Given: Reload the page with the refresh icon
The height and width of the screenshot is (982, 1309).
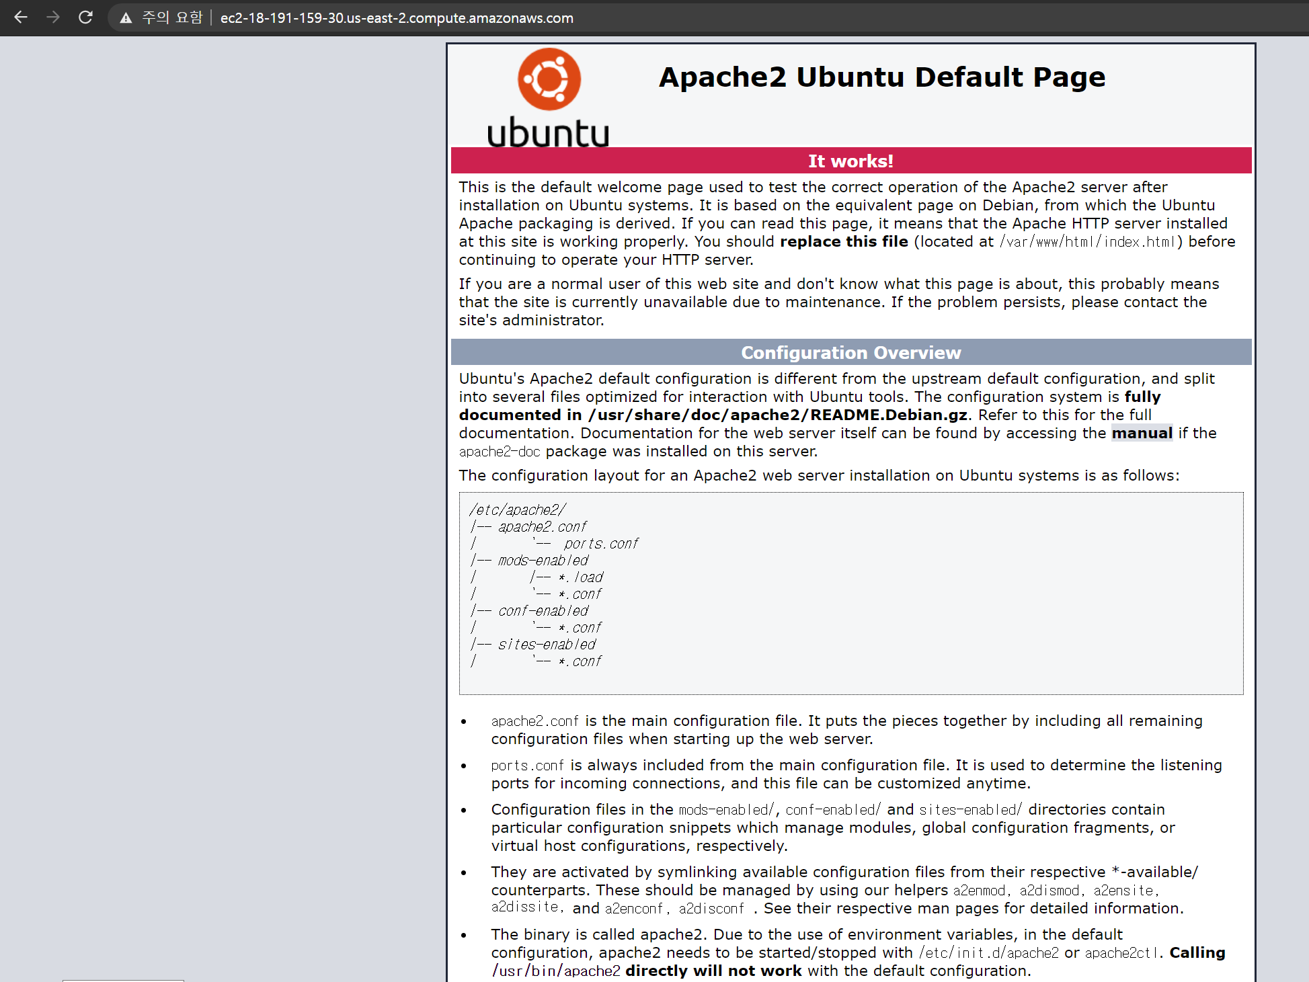Looking at the screenshot, I should click(85, 17).
